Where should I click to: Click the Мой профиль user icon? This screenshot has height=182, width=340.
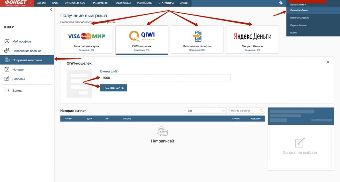(x=7, y=41)
